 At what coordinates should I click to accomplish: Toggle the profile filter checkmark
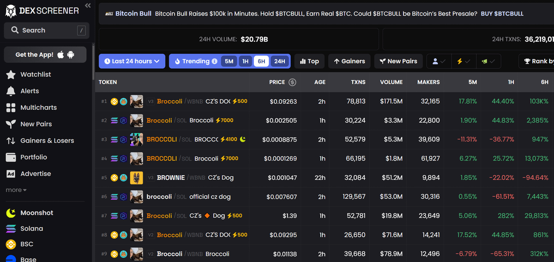pyautogui.click(x=438, y=61)
